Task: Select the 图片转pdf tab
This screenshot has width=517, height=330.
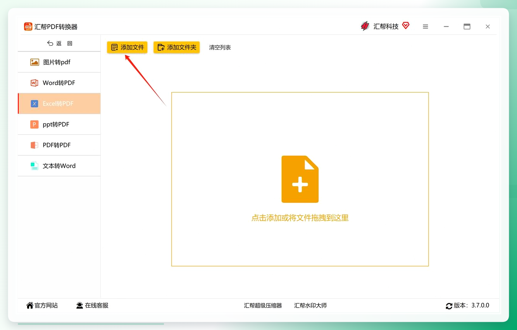Action: point(59,62)
